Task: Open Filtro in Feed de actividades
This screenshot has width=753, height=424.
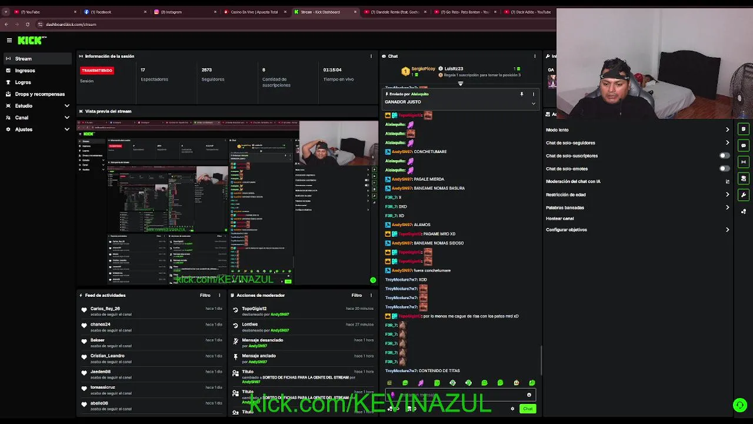Action: tap(205, 295)
